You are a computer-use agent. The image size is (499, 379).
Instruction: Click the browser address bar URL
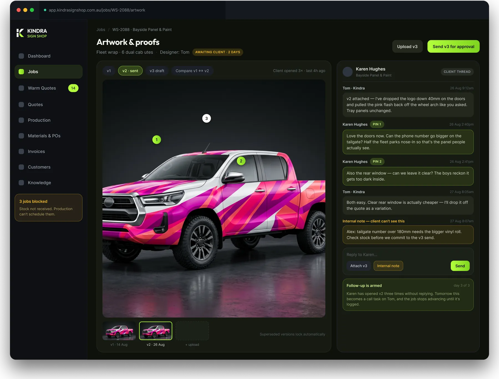click(97, 10)
